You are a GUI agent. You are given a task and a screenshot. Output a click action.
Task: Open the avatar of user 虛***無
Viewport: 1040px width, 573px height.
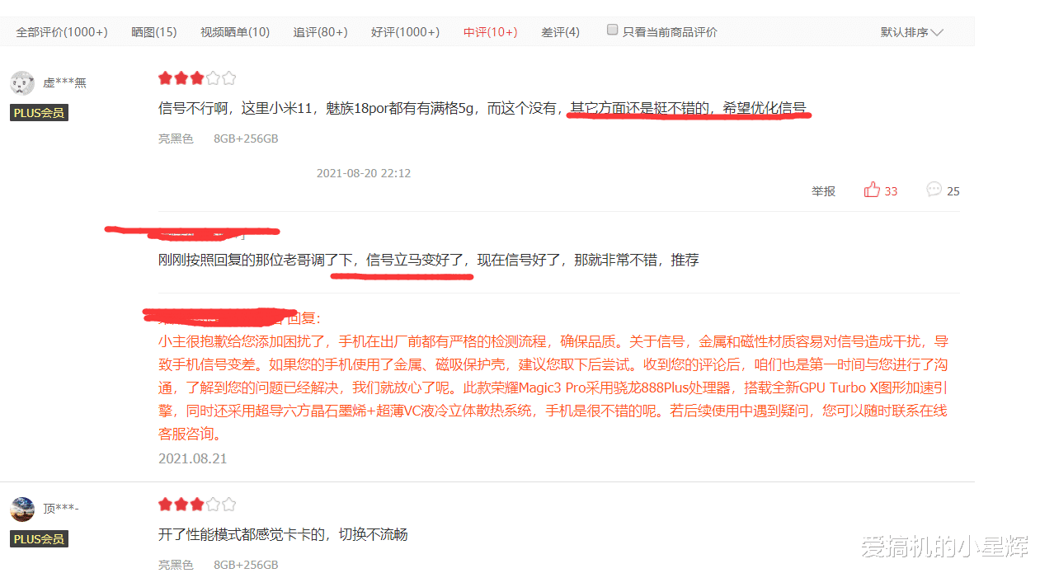21,82
